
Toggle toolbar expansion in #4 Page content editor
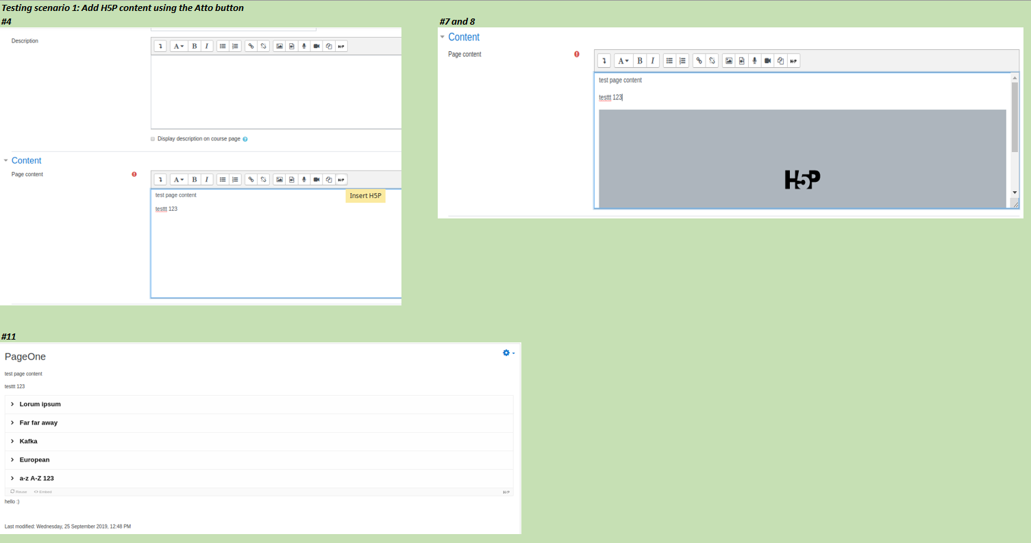click(x=160, y=179)
